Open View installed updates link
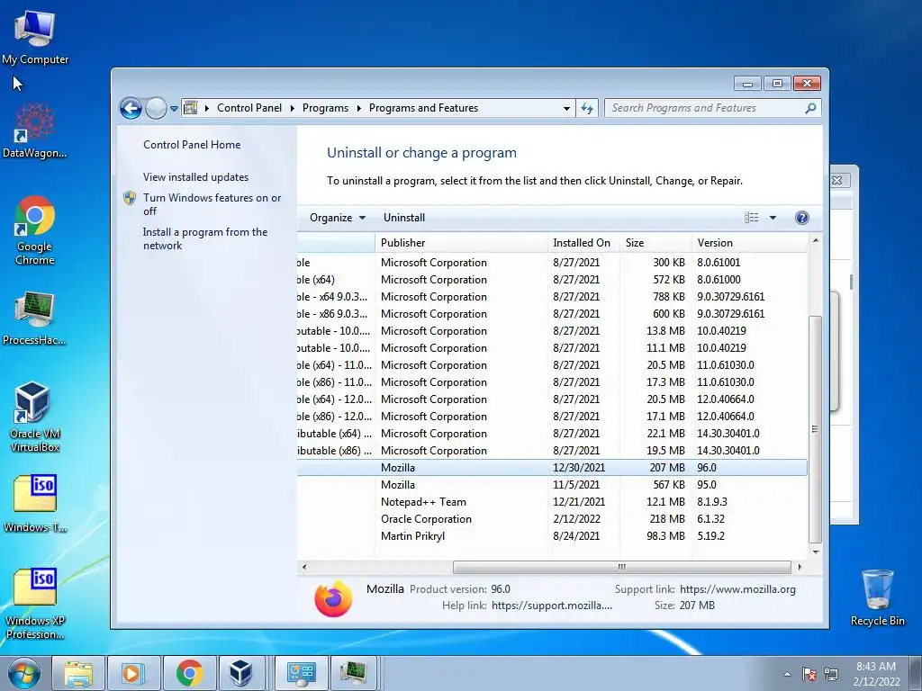The width and height of the screenshot is (922, 691). coord(195,177)
